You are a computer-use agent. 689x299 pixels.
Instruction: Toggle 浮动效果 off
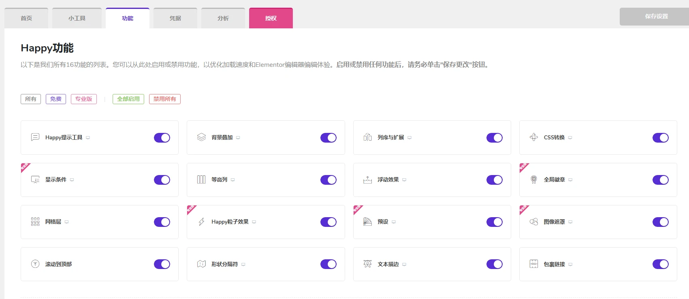click(495, 180)
